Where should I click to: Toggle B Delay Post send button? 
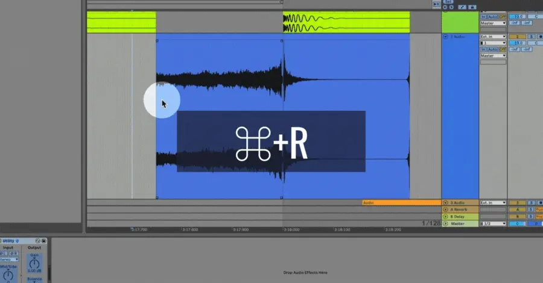pos(539,216)
